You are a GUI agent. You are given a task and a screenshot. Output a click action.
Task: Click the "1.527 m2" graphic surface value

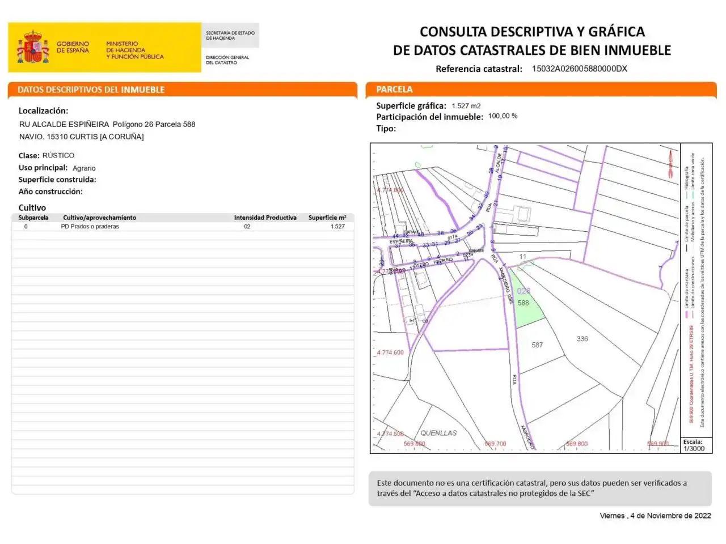[x=466, y=106]
